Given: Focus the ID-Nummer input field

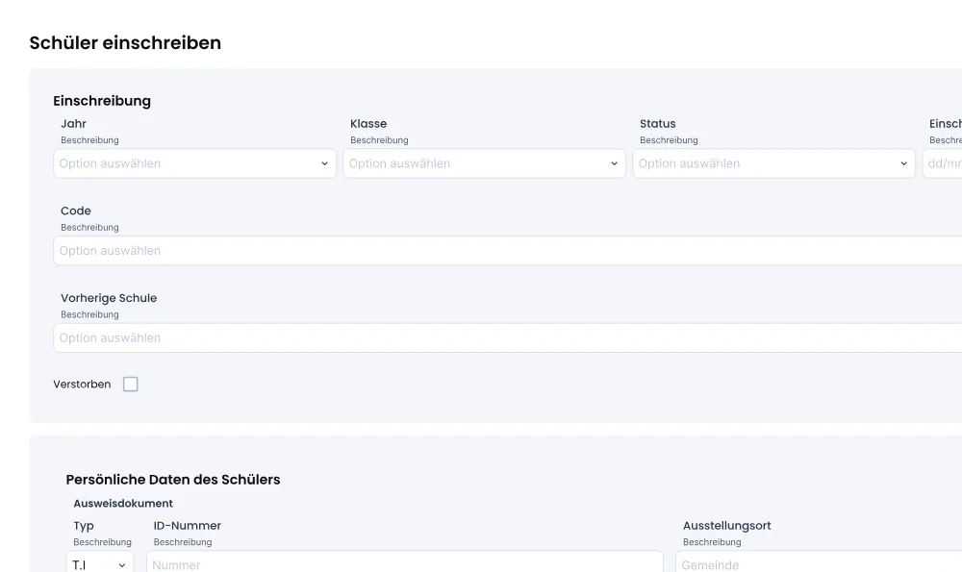Looking at the screenshot, I should point(405,563).
